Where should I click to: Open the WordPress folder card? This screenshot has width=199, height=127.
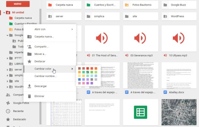click(179, 16)
